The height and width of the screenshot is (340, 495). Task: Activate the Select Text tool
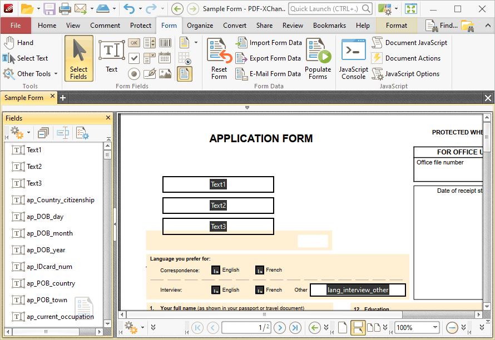click(x=26, y=58)
